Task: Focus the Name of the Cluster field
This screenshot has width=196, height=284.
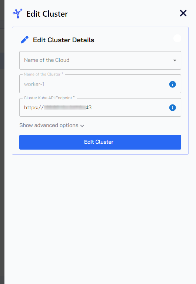Action: [x=100, y=84]
